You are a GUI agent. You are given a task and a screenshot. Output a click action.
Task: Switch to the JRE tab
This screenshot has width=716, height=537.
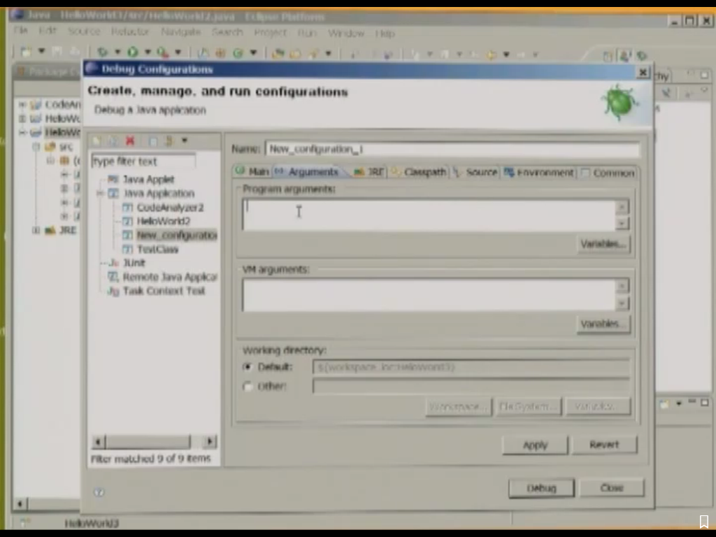(x=369, y=172)
